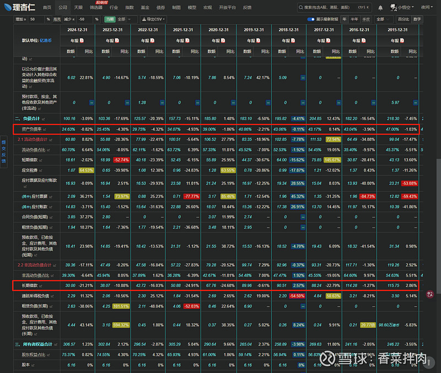Image resolution: width=441 pixels, height=373 pixels.
Task: Click the 2024 长期借款 value 30.00
Action: (x=71, y=285)
